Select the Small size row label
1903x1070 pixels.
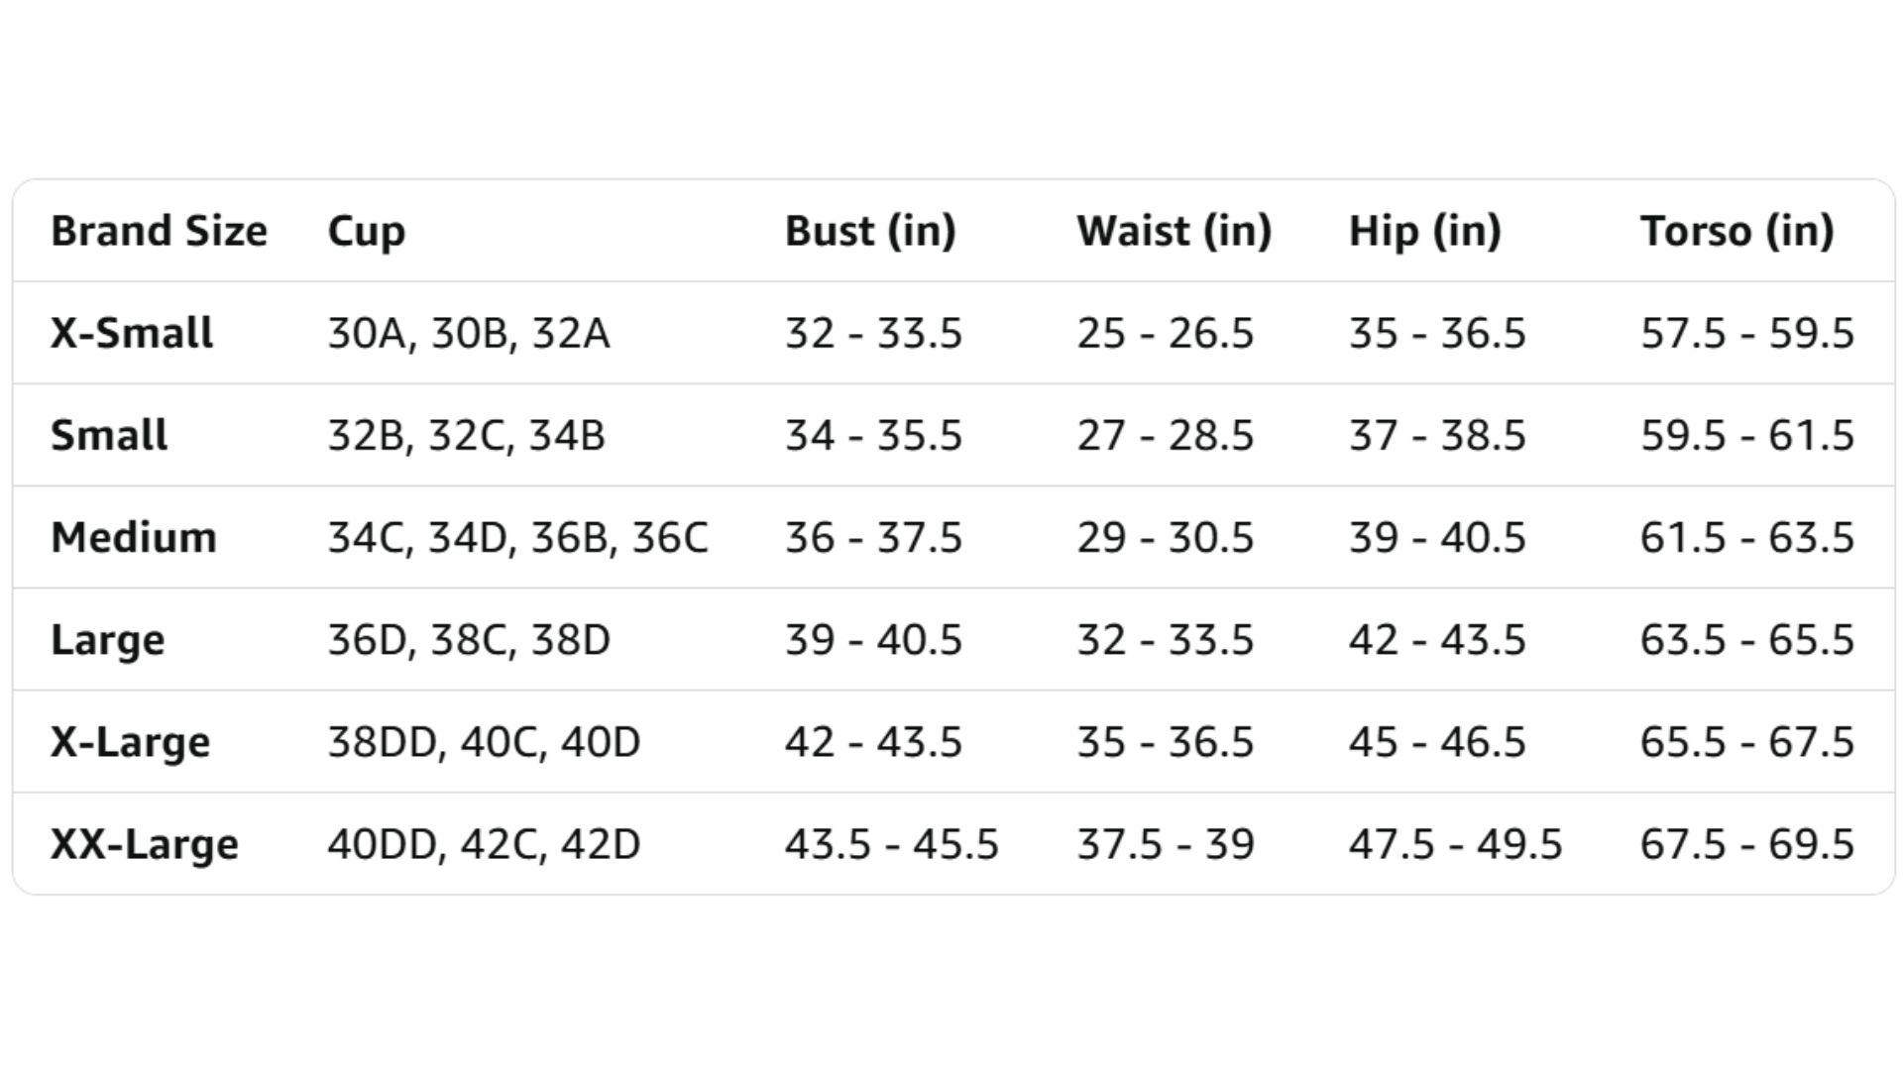[x=109, y=435]
